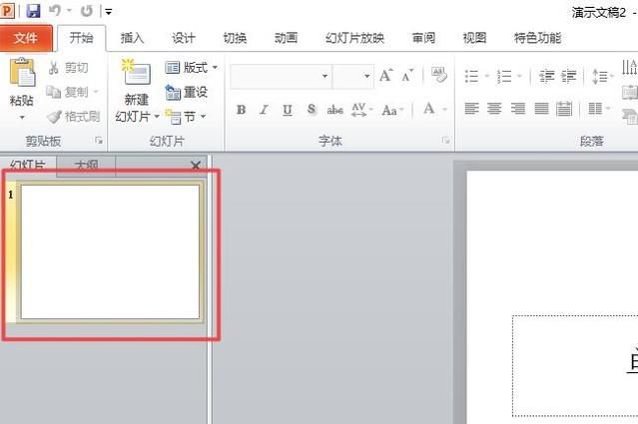Expand the 新建幻灯片 dropdown arrow

(x=157, y=117)
